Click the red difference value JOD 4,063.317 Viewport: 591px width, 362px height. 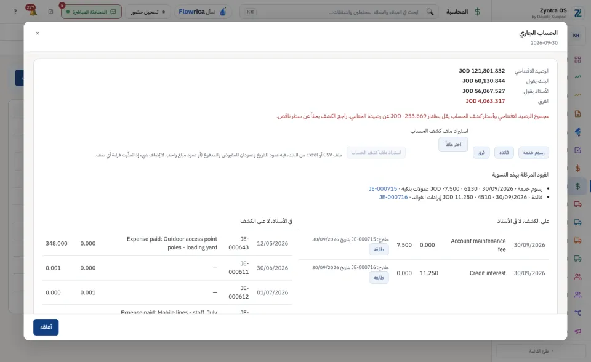(x=485, y=101)
